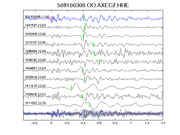Image resolution: width=180 pixels, height=135 pixels.
Task: Click the green marker on trace 1336191
Action: (99, 62)
